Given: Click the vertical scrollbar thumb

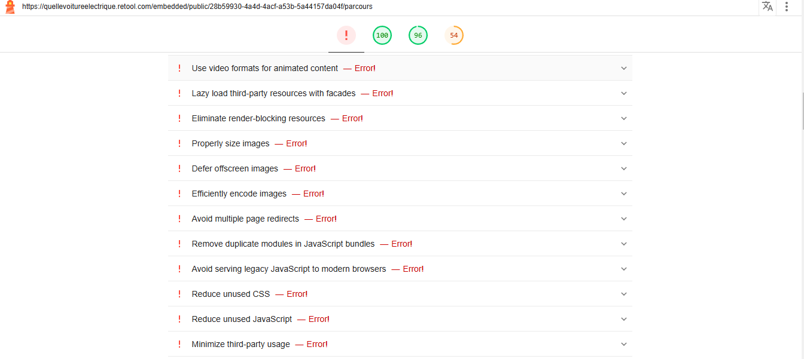Looking at the screenshot, I should 802,111.
